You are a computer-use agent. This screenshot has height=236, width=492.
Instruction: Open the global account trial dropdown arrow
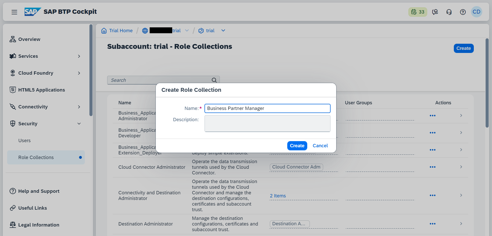(187, 30)
